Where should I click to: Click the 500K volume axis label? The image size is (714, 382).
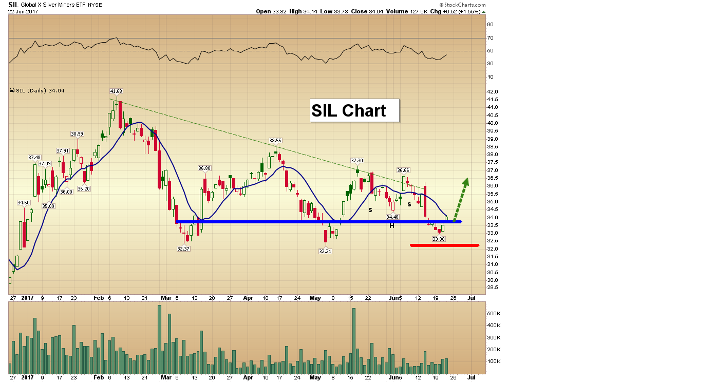click(x=495, y=313)
